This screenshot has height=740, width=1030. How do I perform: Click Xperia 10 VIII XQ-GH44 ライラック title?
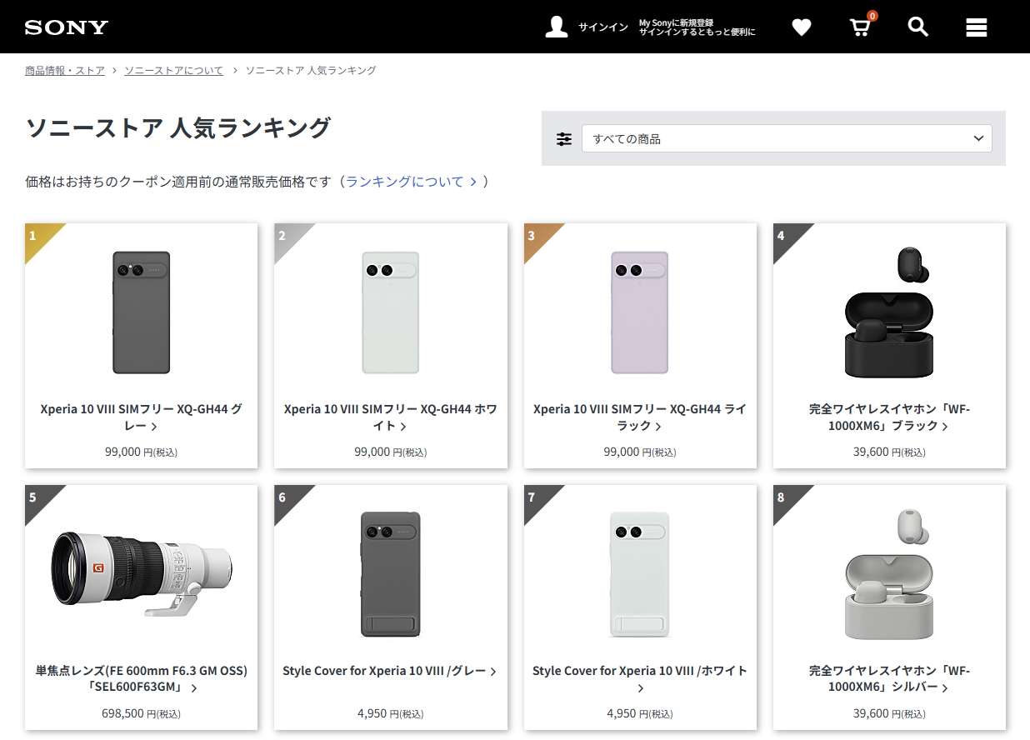tap(640, 417)
